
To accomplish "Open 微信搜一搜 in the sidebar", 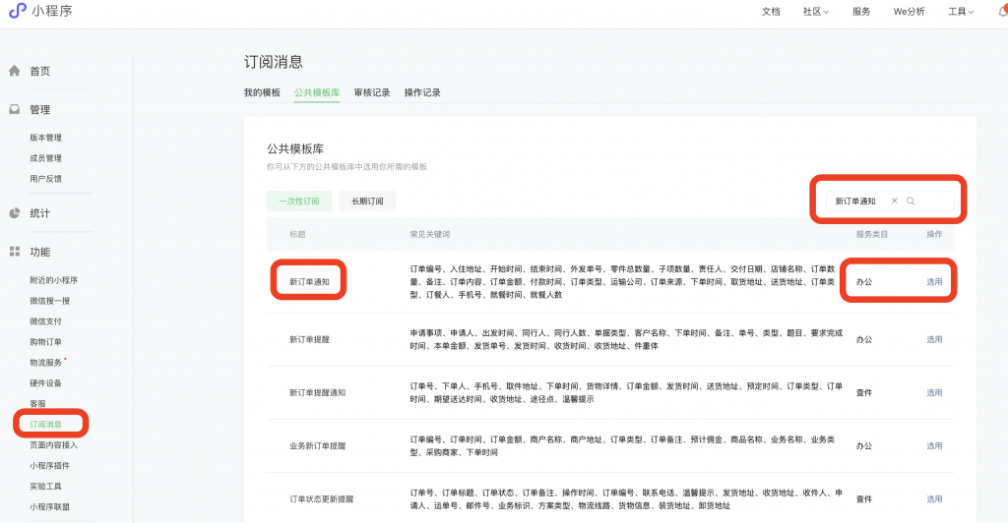I will (x=49, y=300).
